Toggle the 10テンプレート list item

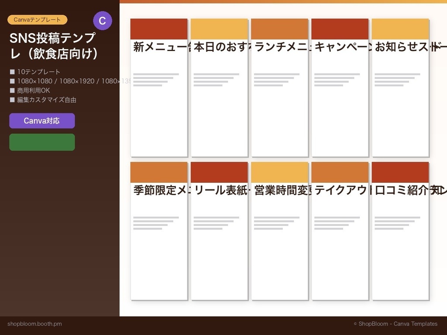point(38,72)
